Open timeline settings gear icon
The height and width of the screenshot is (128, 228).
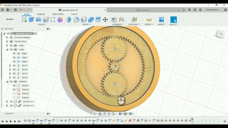pos(225,121)
